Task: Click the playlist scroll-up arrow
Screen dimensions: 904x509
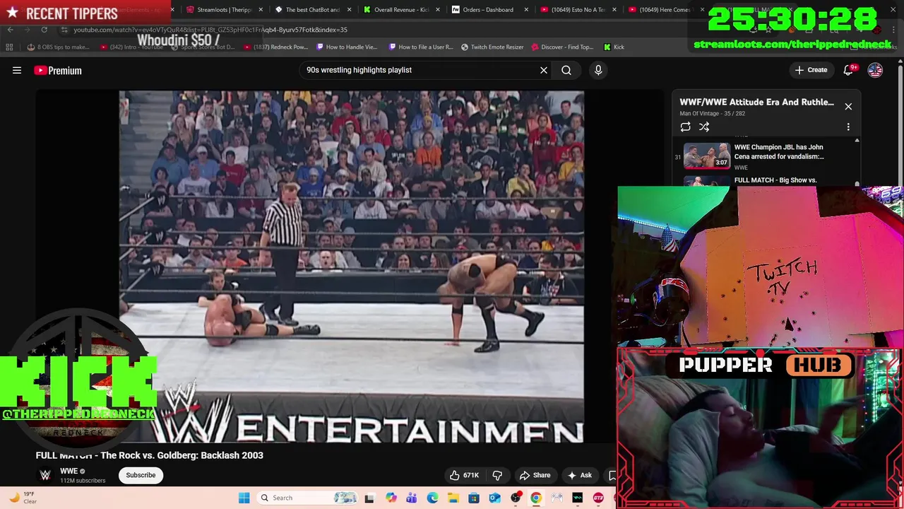Action: click(857, 141)
